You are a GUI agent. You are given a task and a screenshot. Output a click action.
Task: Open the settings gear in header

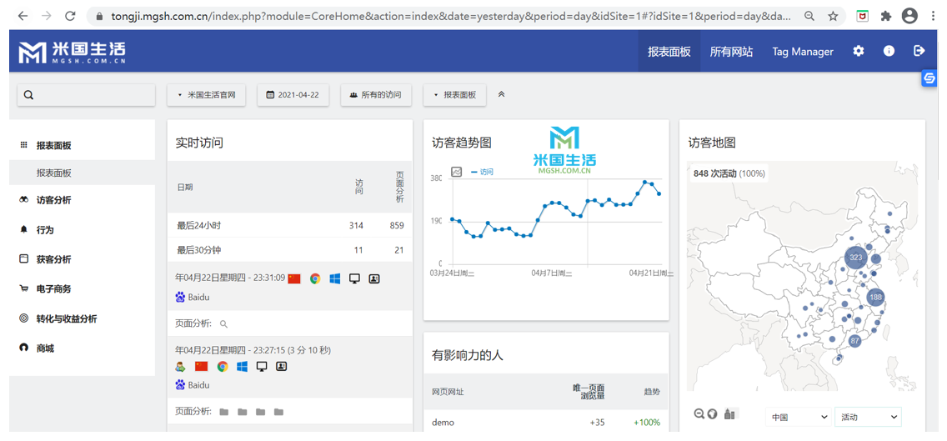click(859, 52)
